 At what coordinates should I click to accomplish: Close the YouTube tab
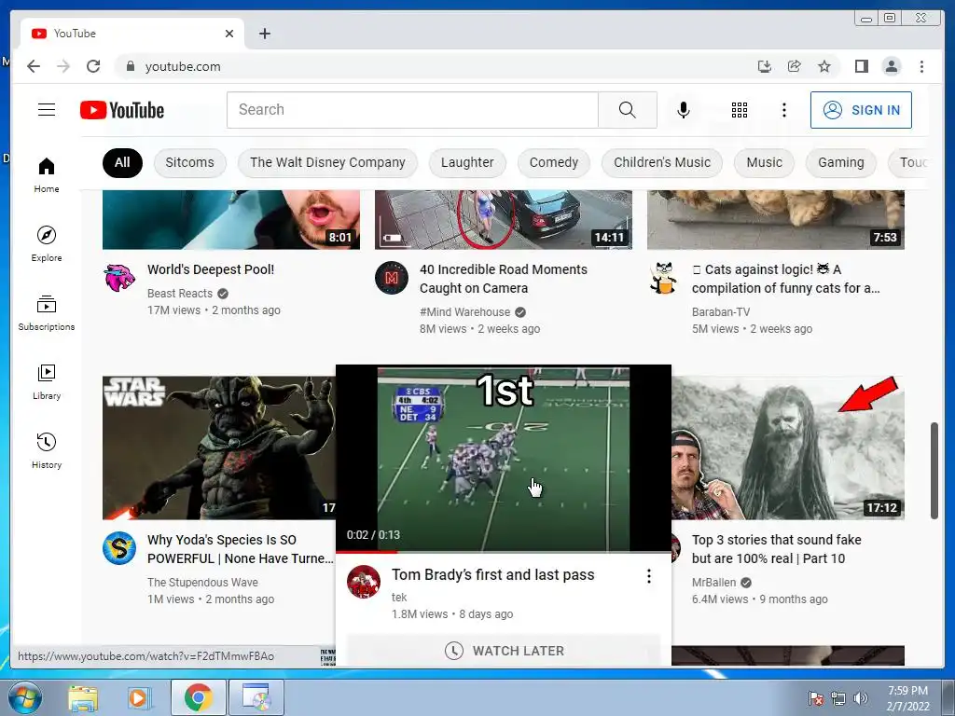coord(229,34)
